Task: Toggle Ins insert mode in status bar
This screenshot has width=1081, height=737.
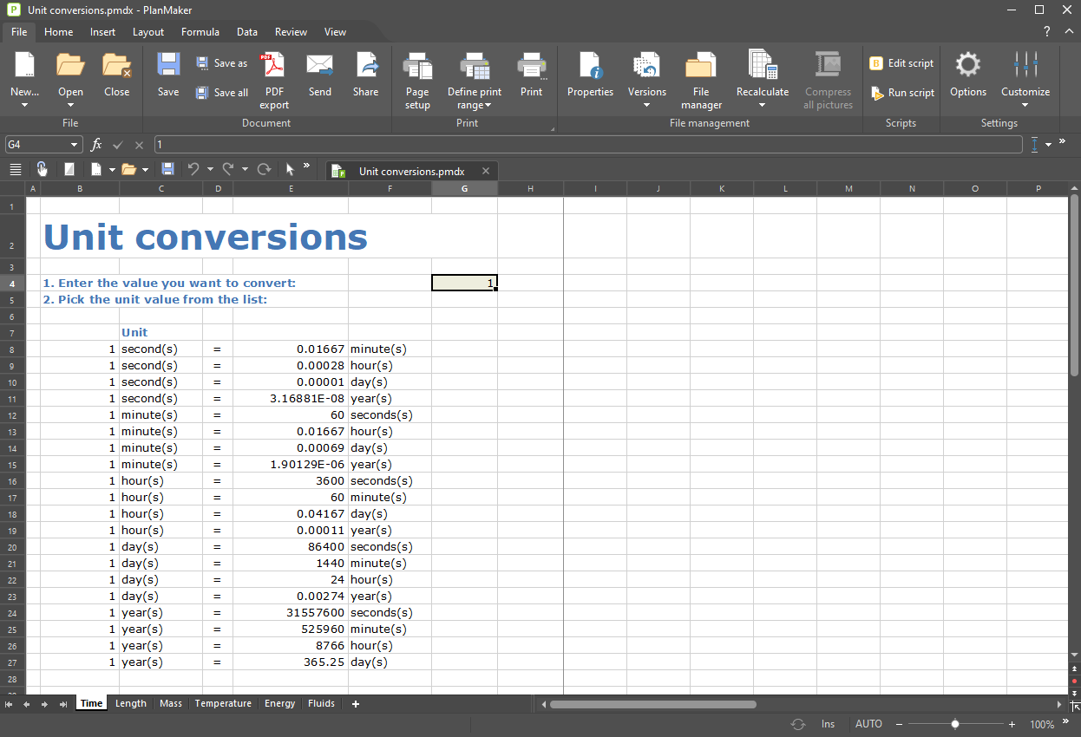Action: coord(828,724)
